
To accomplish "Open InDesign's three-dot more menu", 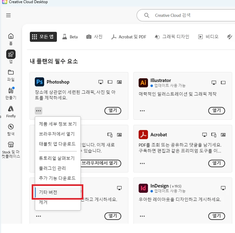I will point(142,216).
